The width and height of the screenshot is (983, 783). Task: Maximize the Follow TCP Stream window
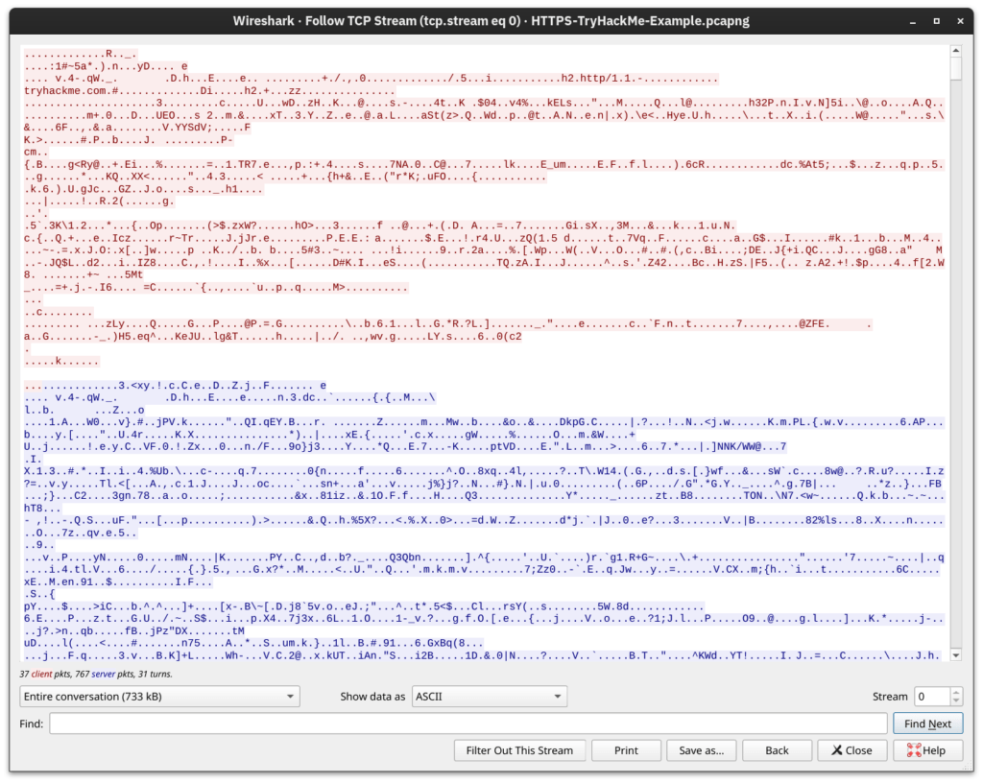coord(937,21)
